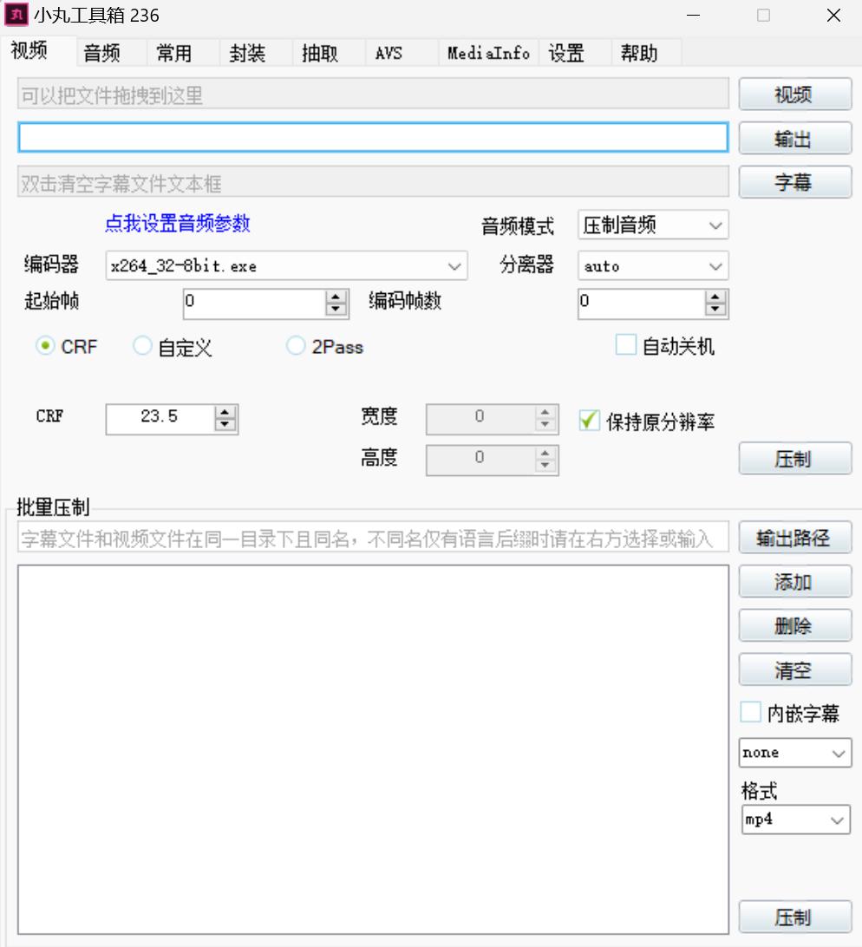Decrease the CRF value with down arrow

tap(225, 425)
